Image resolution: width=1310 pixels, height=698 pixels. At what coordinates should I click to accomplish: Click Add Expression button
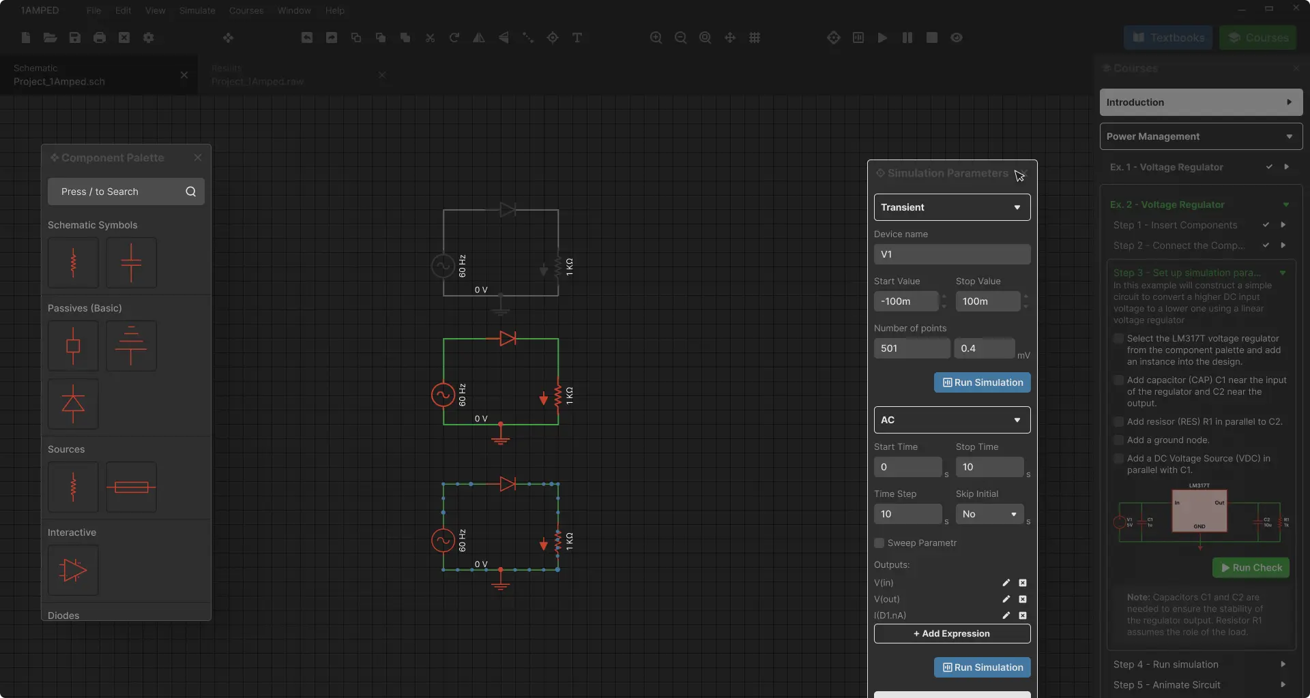[952, 634]
